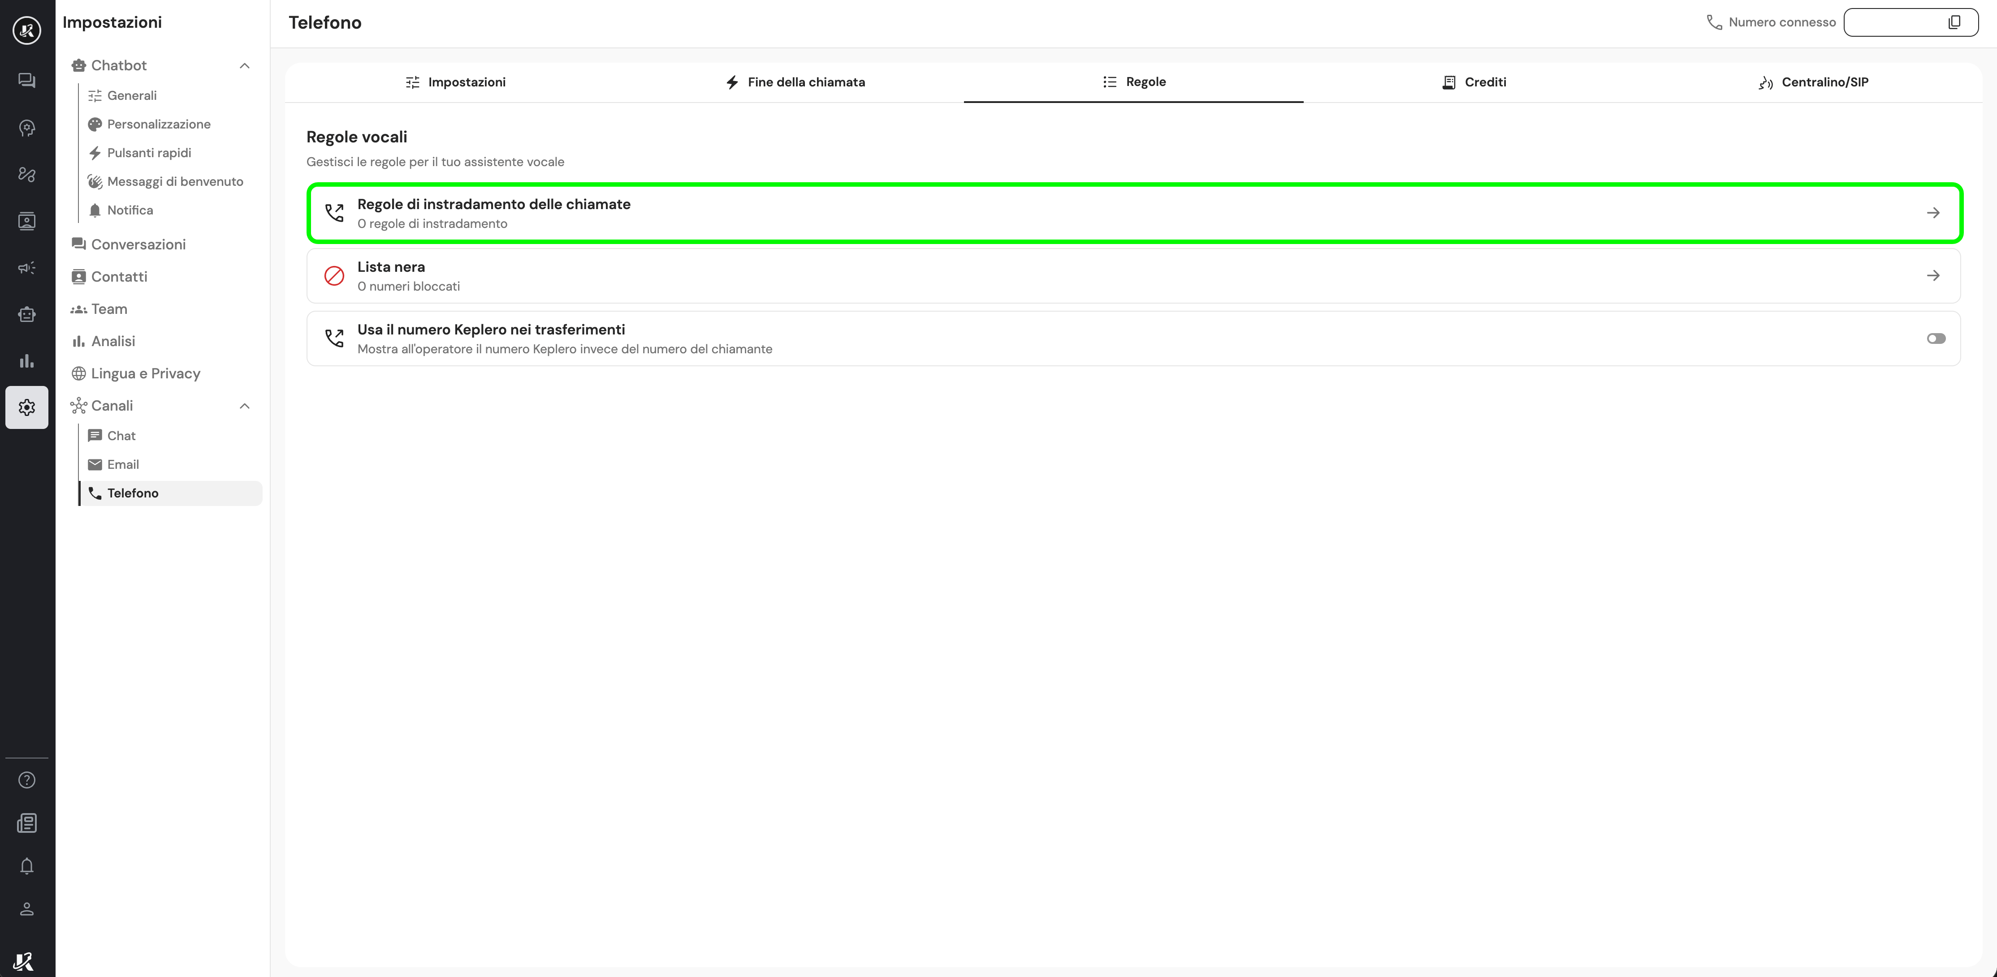Open Notifica settings
The height and width of the screenshot is (977, 1997).
point(171,211)
